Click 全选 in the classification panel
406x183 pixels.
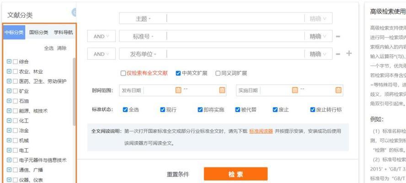48,48
